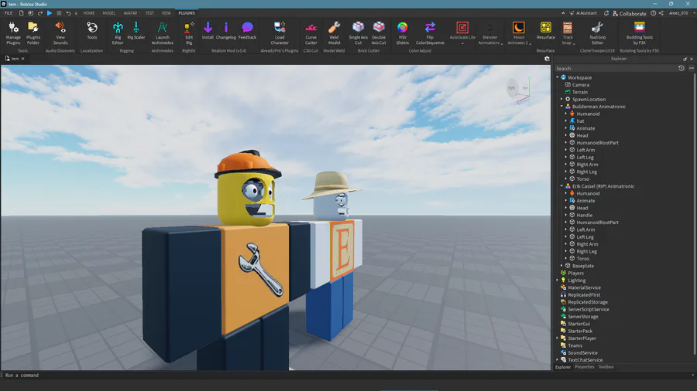Click the Explorer Search field

616,68
